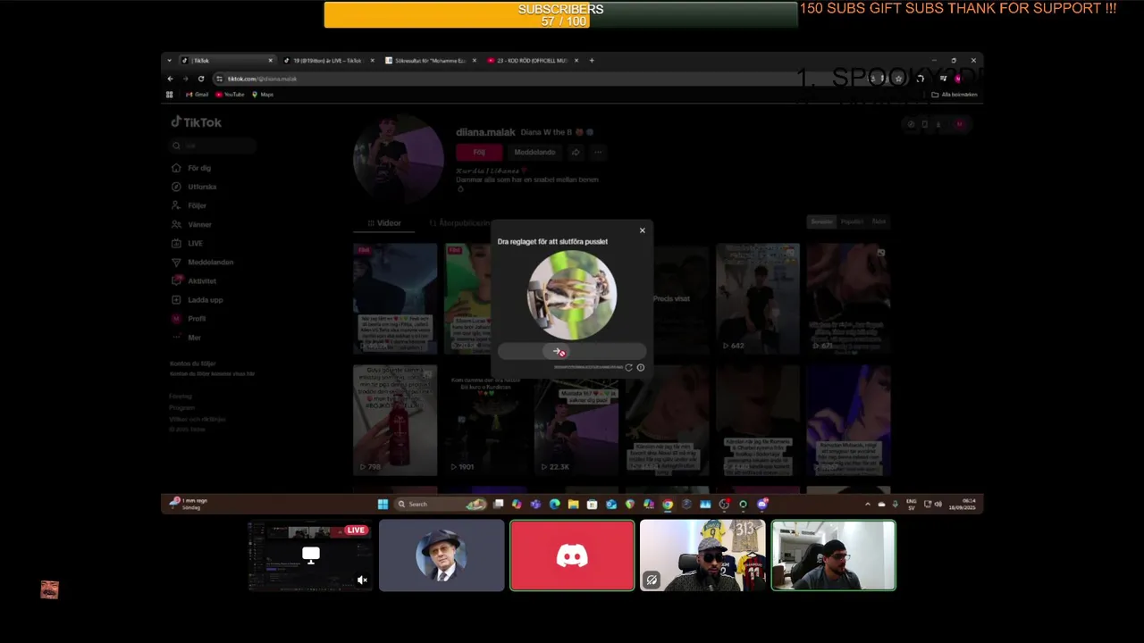Open the Gmail bookmark
The width and height of the screenshot is (1144, 643).
click(x=198, y=95)
